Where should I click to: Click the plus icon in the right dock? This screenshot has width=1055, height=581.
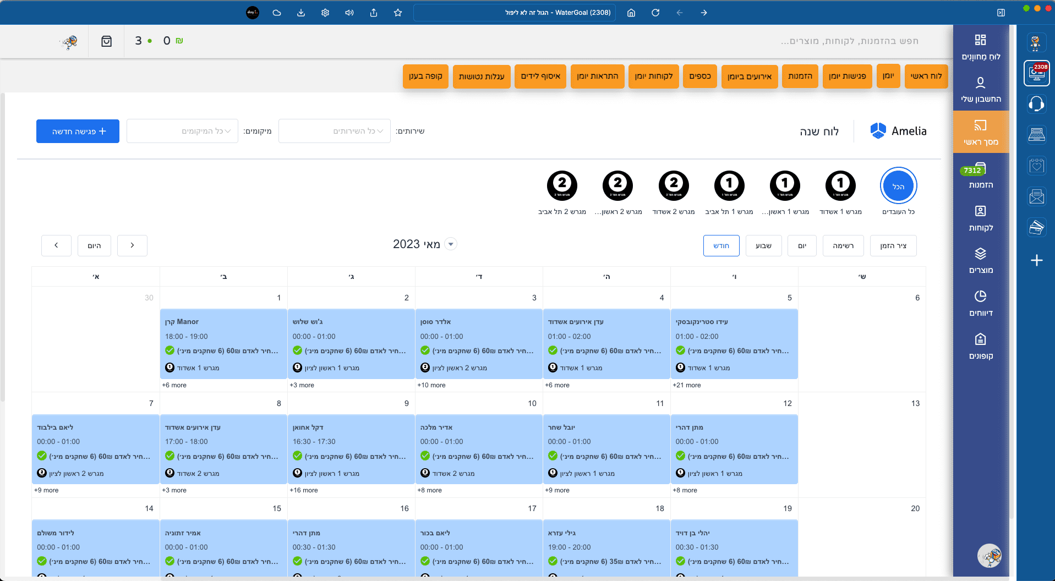[1036, 260]
